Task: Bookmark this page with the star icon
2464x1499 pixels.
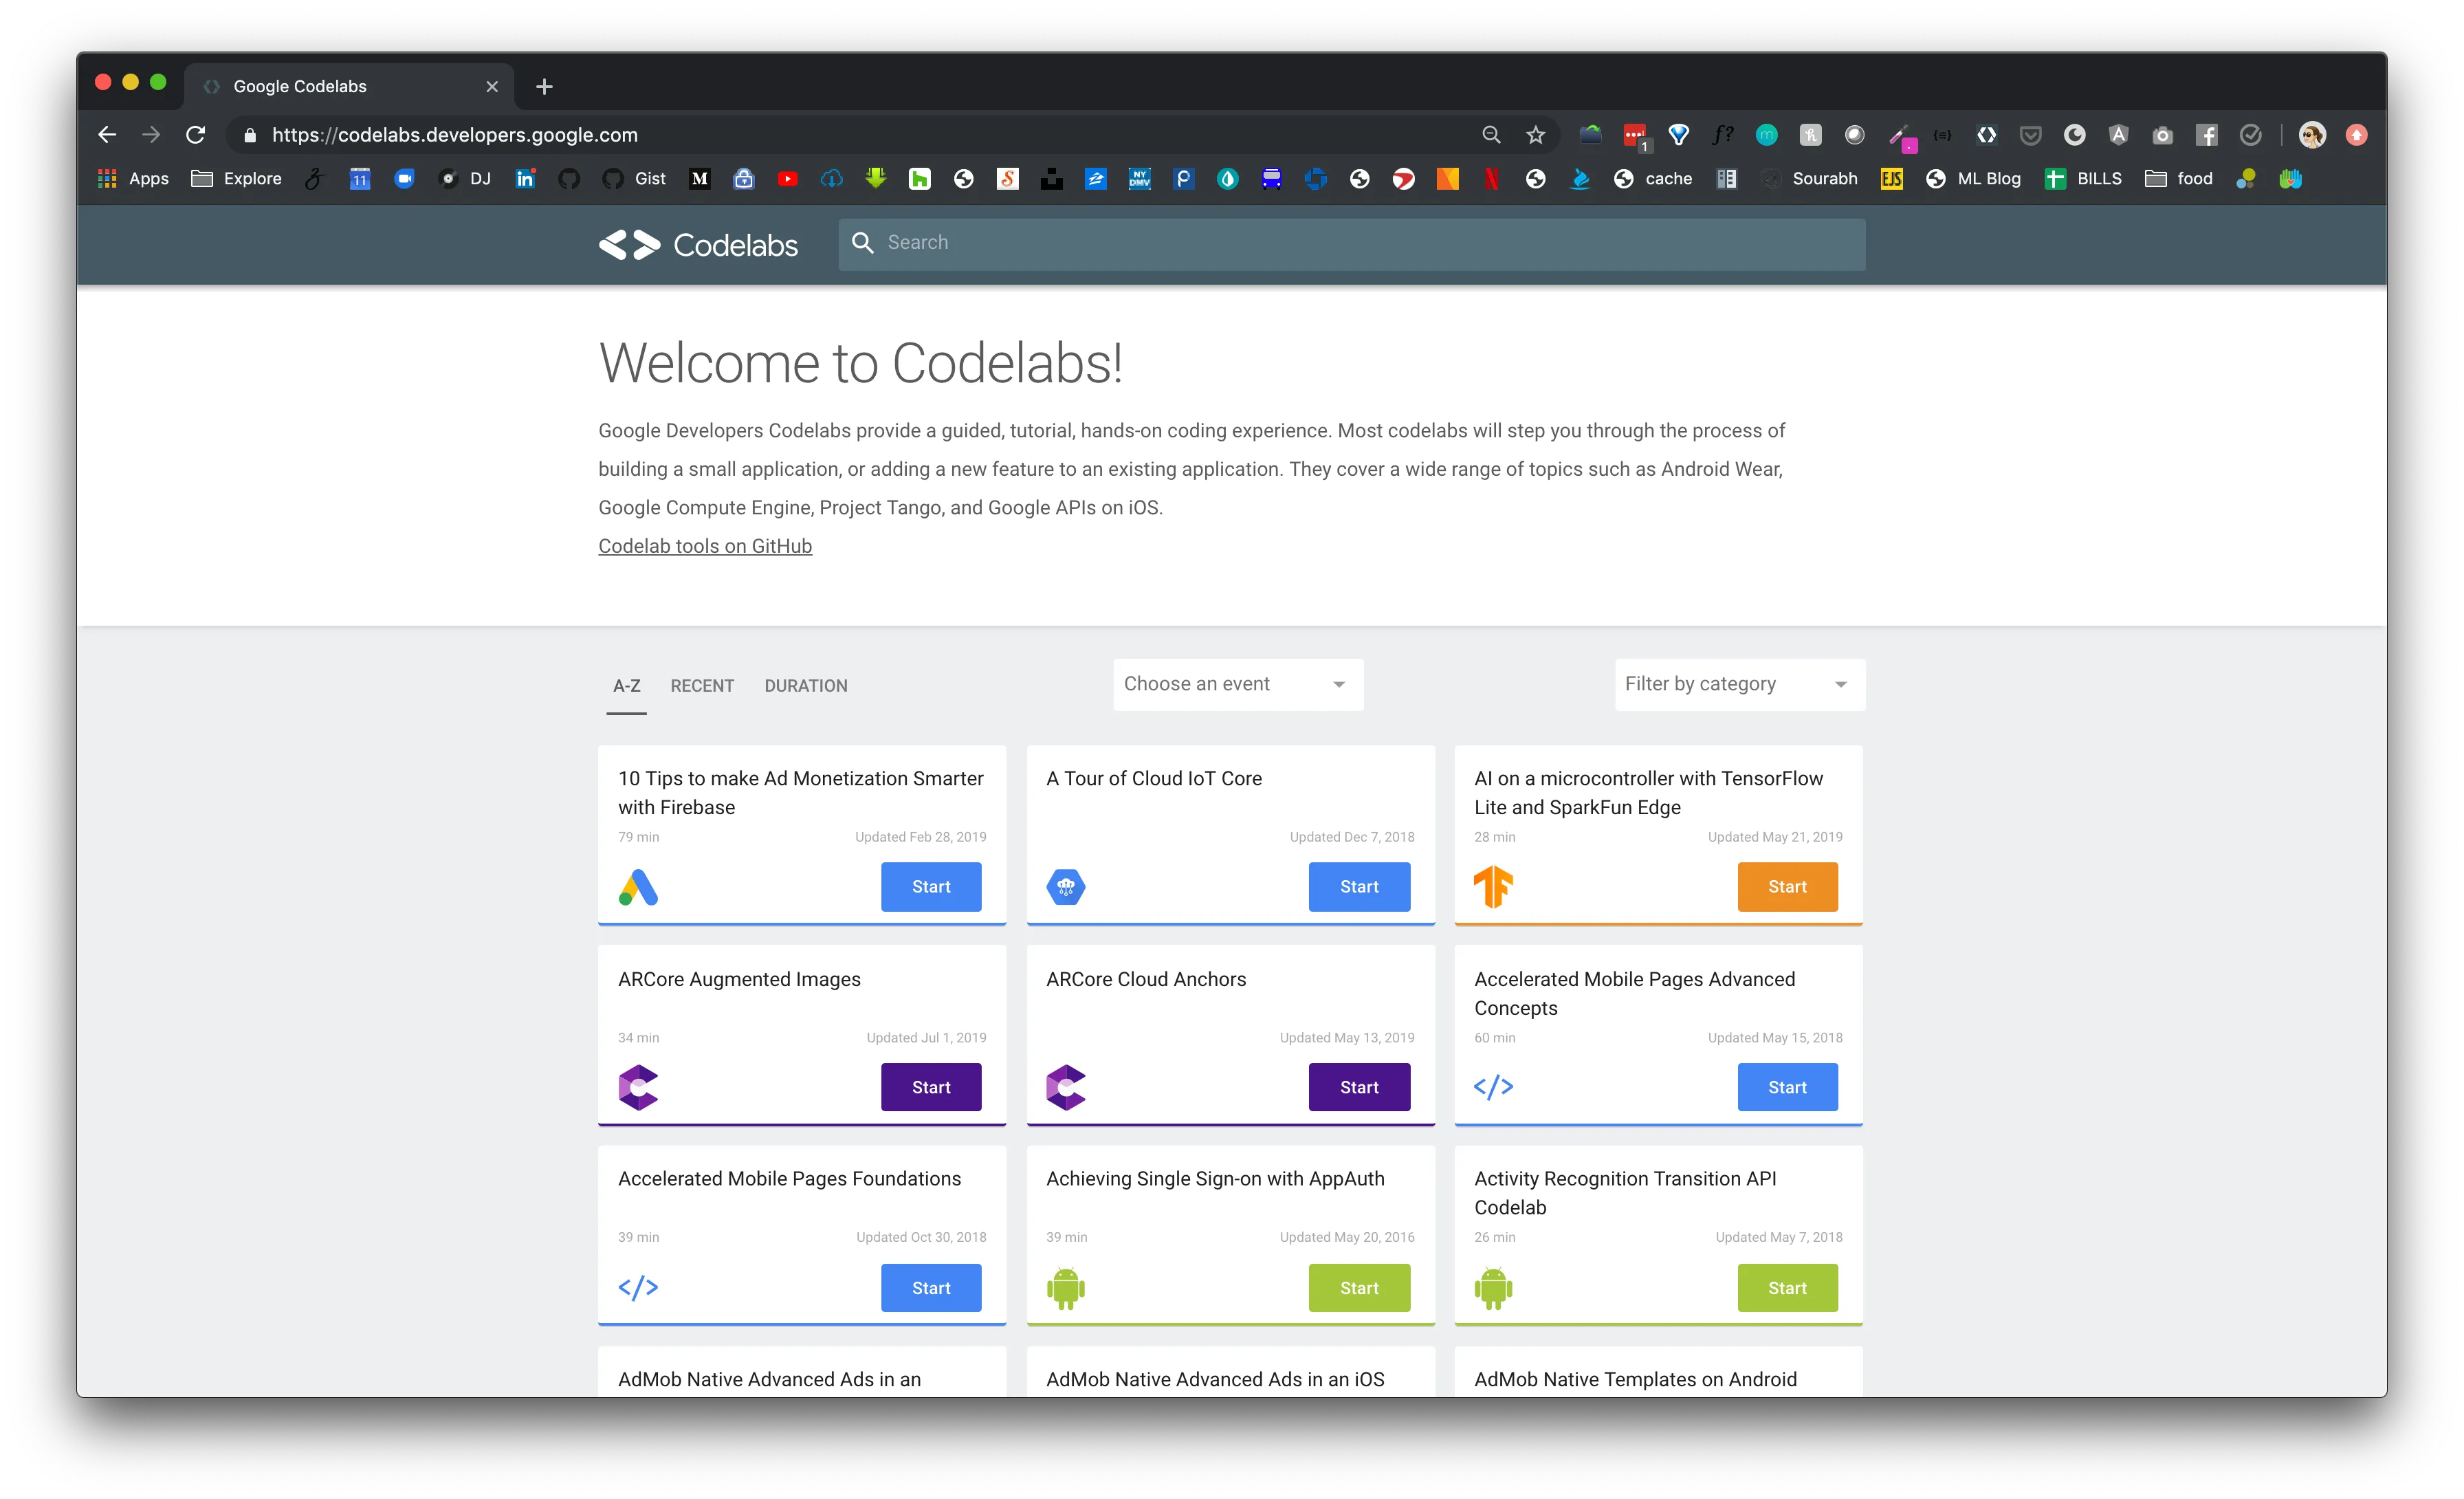Action: pos(1536,135)
